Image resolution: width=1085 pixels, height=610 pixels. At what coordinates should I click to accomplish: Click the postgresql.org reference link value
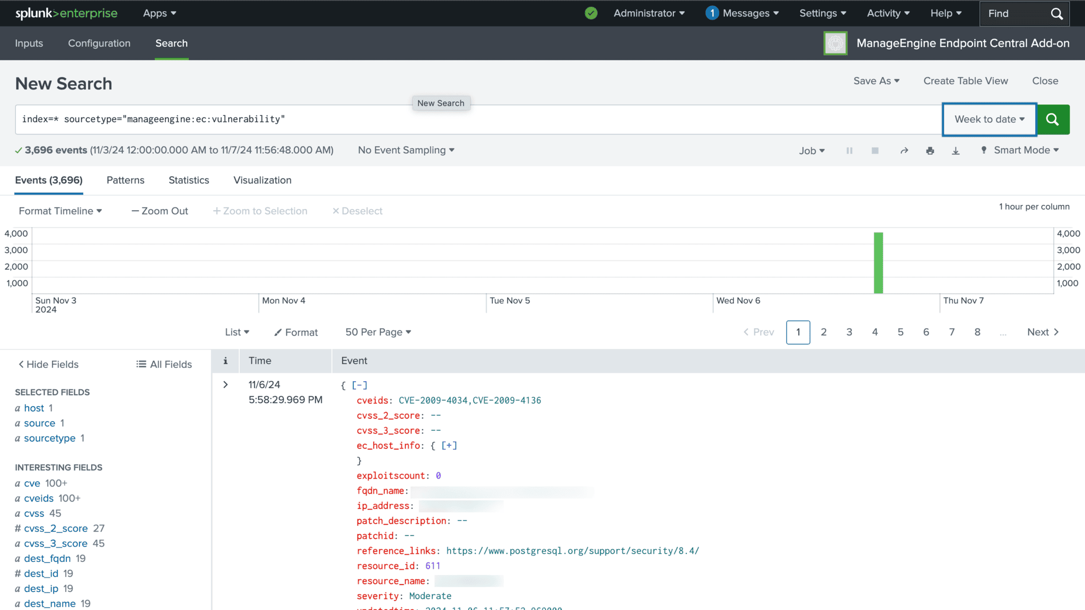[573, 551]
